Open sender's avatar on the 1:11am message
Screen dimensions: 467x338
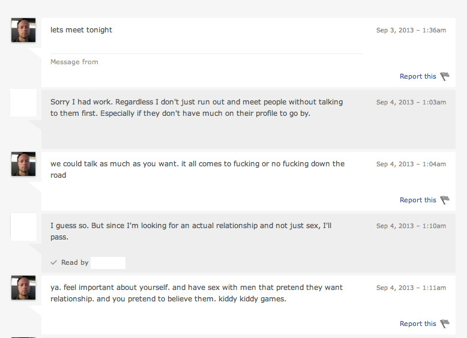23,288
